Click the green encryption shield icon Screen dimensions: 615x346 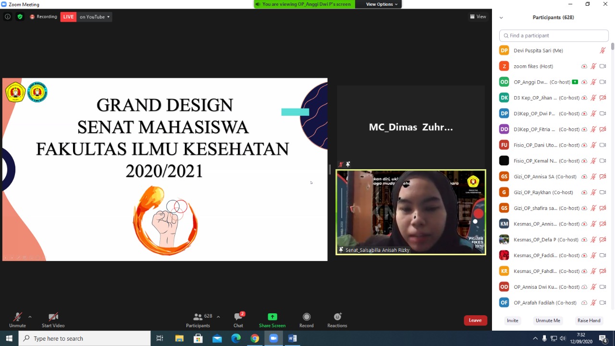pos(20,17)
